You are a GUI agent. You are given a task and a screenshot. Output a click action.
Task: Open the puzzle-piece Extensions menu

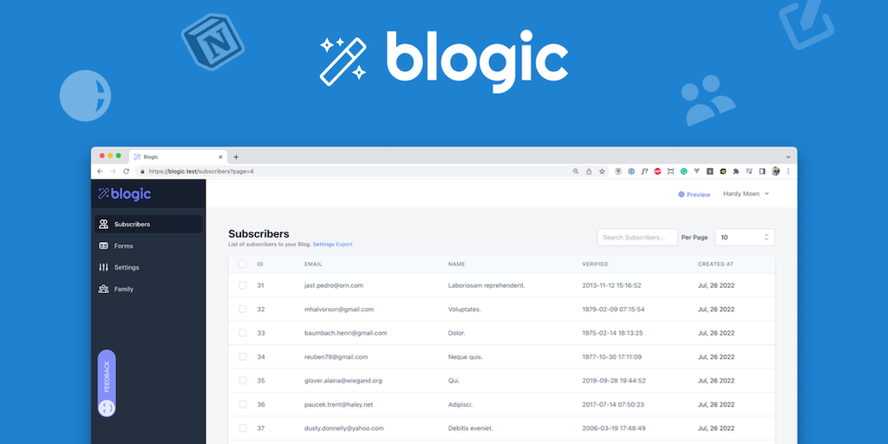click(x=736, y=171)
